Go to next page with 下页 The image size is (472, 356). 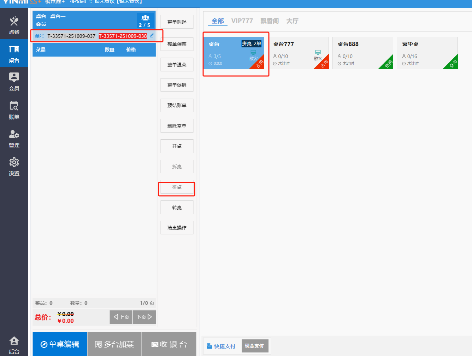[144, 317]
